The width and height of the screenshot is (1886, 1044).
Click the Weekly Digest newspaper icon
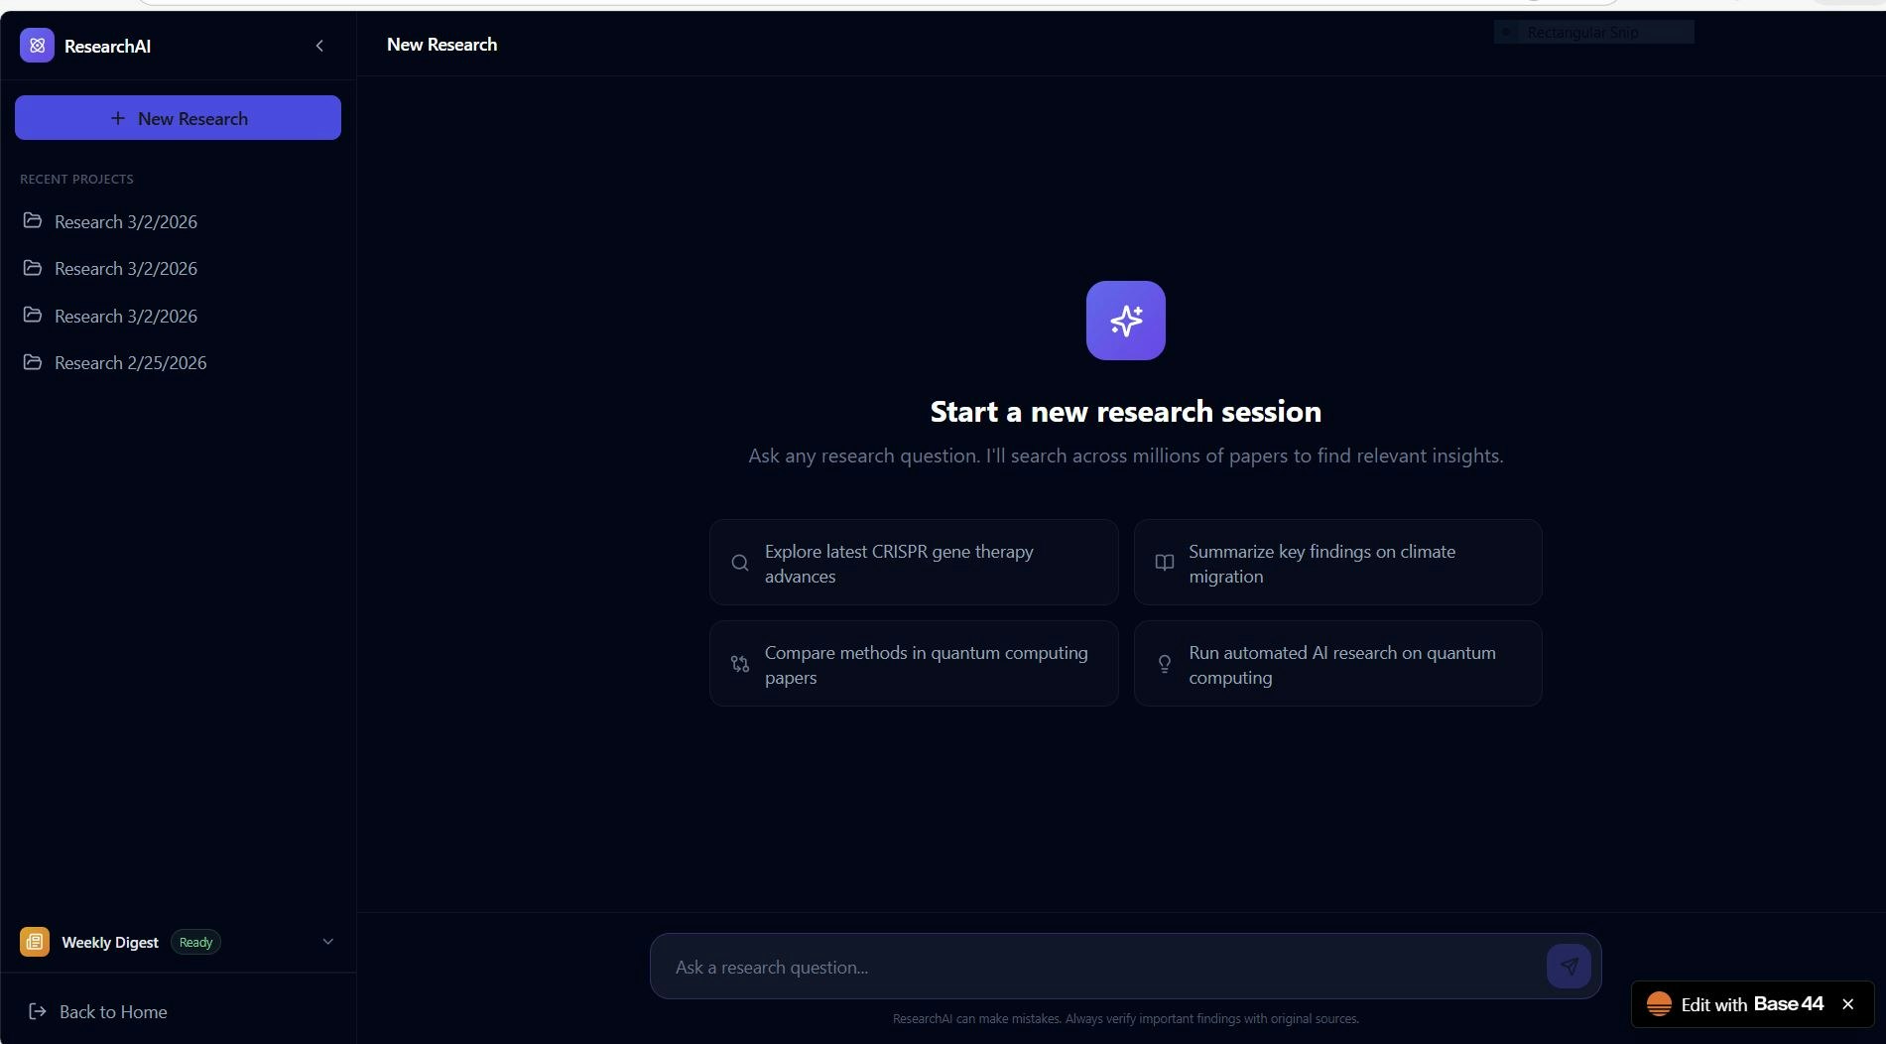35,942
